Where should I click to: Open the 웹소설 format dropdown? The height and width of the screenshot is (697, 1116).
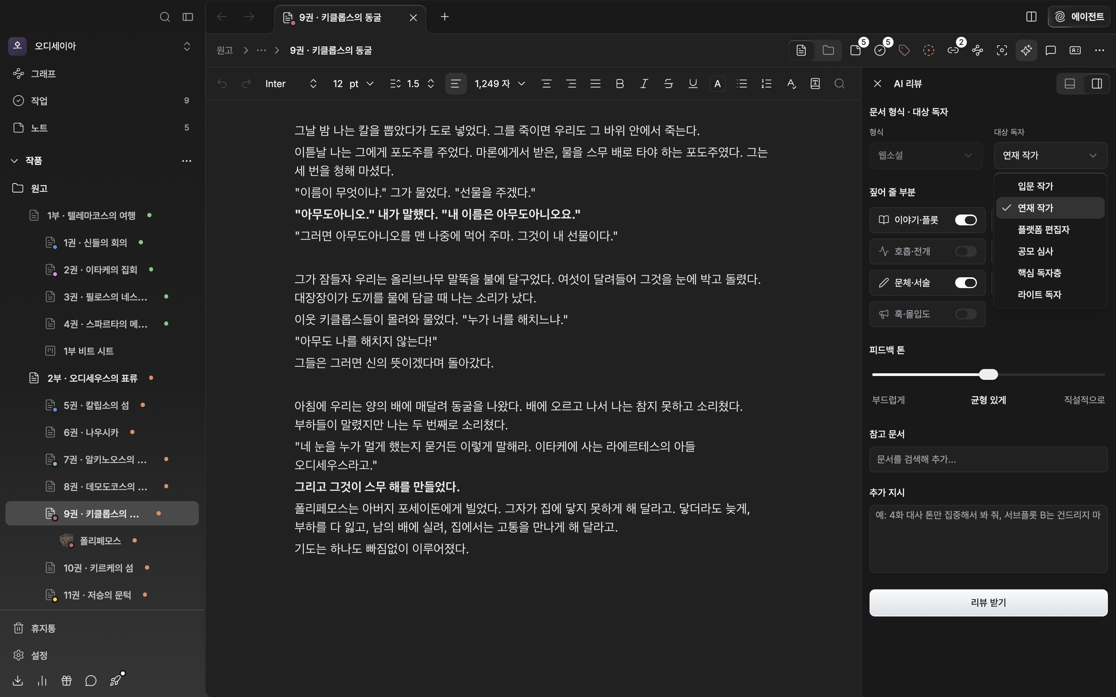tap(926, 155)
